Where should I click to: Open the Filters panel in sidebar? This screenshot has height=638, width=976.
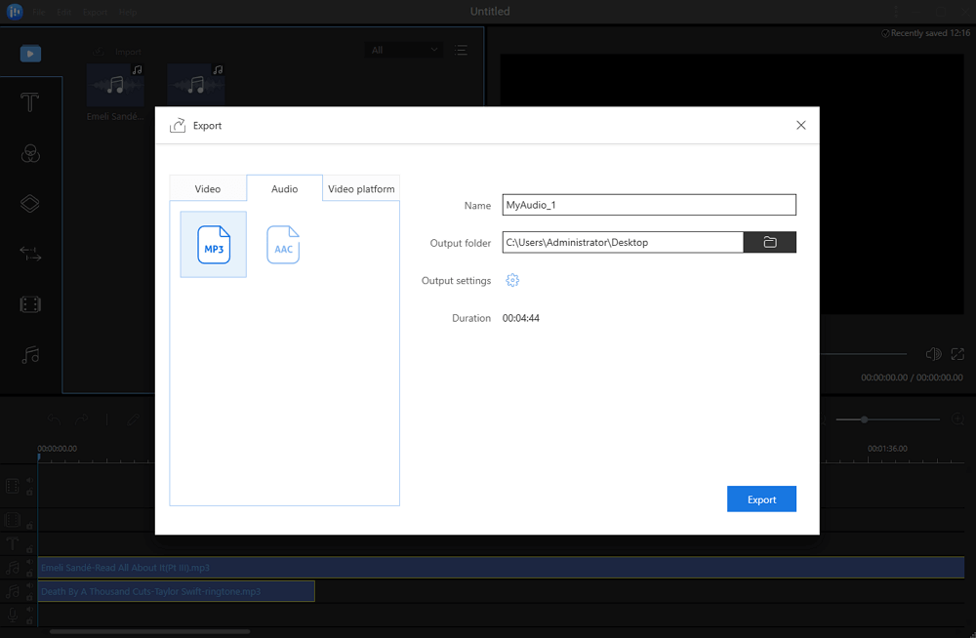(x=30, y=153)
